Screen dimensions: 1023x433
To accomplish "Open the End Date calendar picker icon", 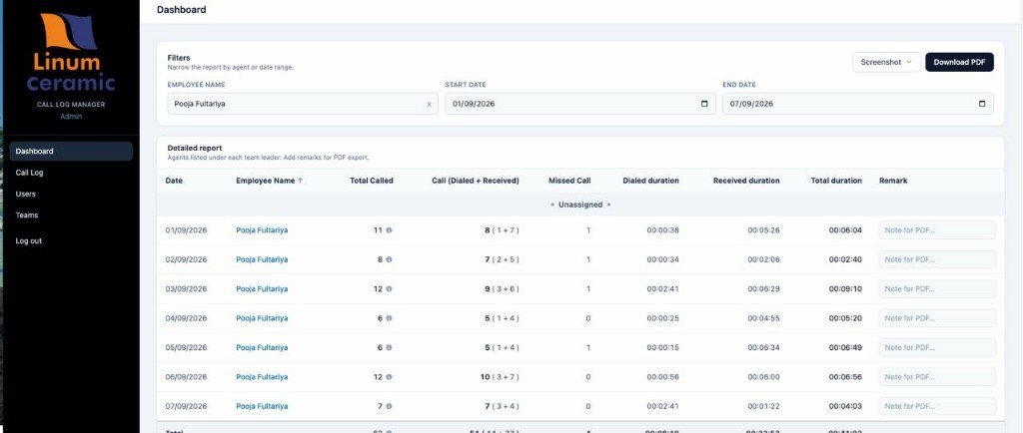I will point(982,104).
